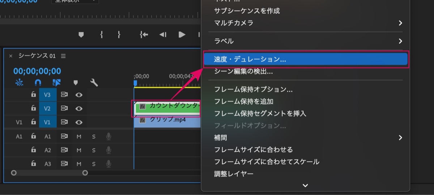Toggle the Linked Selection icon
Viewport: 434px width, 195px height.
tap(57, 83)
